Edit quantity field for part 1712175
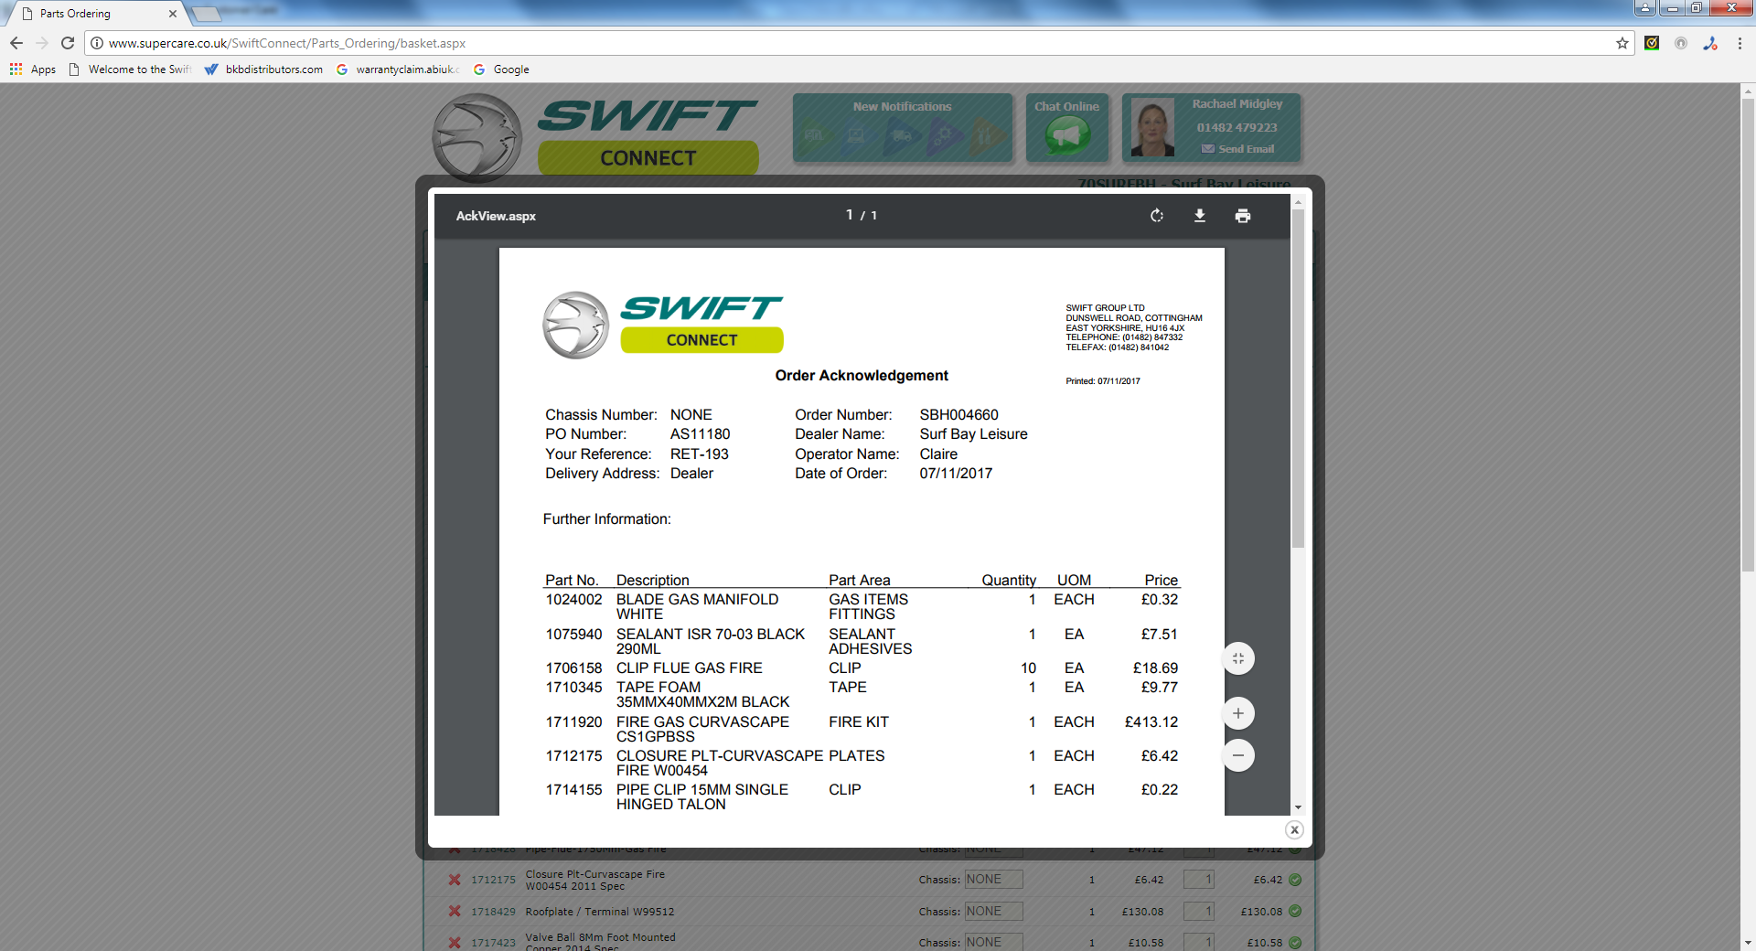Screen dimensions: 1756x951 pos(1199,880)
